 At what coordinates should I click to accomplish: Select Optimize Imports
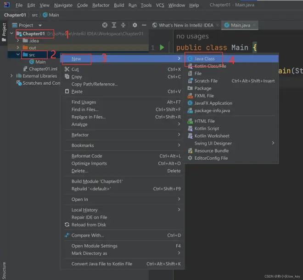click(x=122, y=163)
